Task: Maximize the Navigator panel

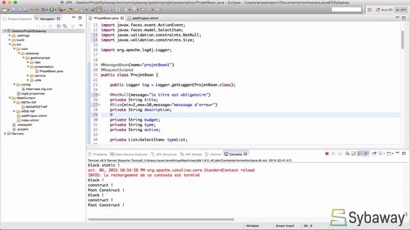Action: (80, 18)
